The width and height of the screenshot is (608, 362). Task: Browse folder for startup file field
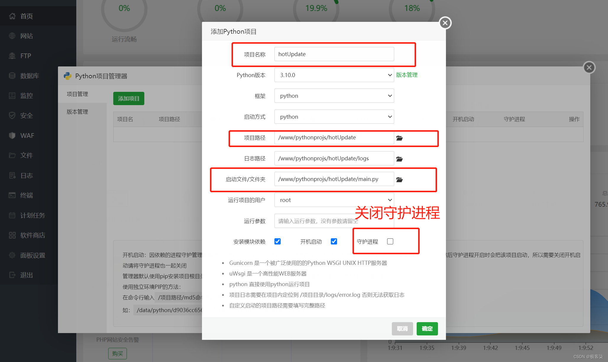[400, 180]
